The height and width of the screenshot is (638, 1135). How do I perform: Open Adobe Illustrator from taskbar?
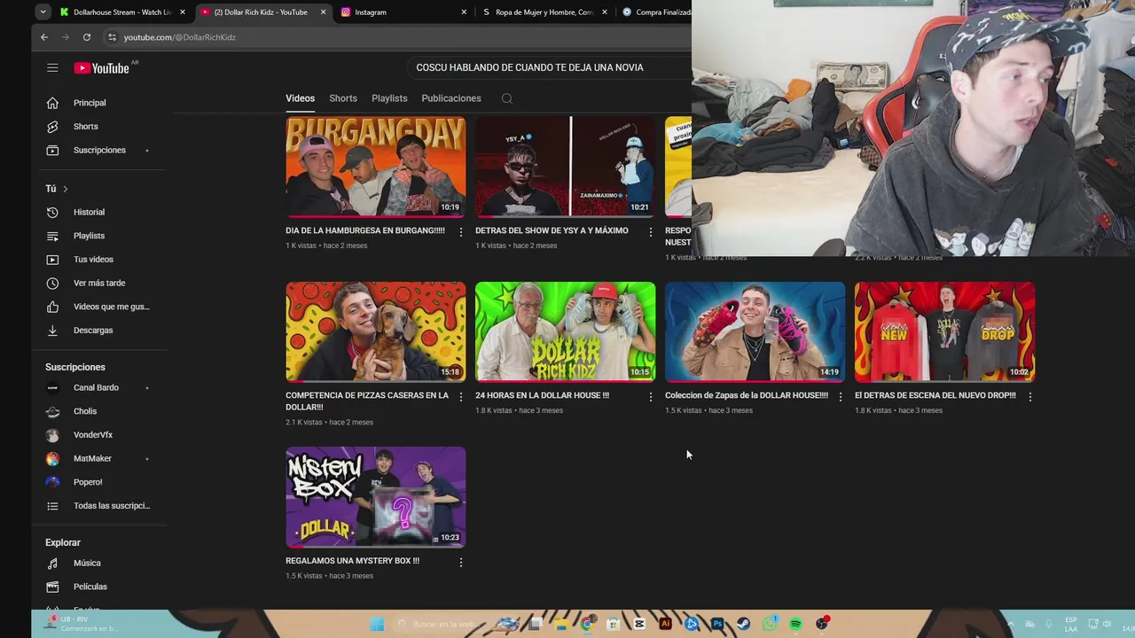pos(665,624)
